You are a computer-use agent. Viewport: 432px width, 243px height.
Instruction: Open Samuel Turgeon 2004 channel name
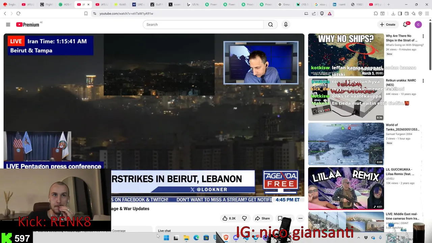pyautogui.click(x=399, y=134)
